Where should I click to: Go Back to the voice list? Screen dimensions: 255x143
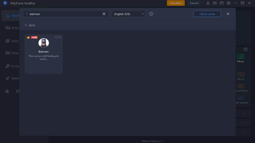pos(30,25)
